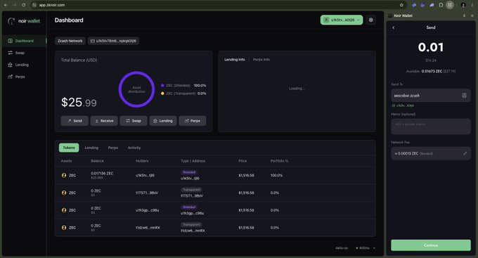Image resolution: width=478 pixels, height=258 pixels.
Task: Open the browser Extensions puzzle icon
Action: click(x=441, y=5)
